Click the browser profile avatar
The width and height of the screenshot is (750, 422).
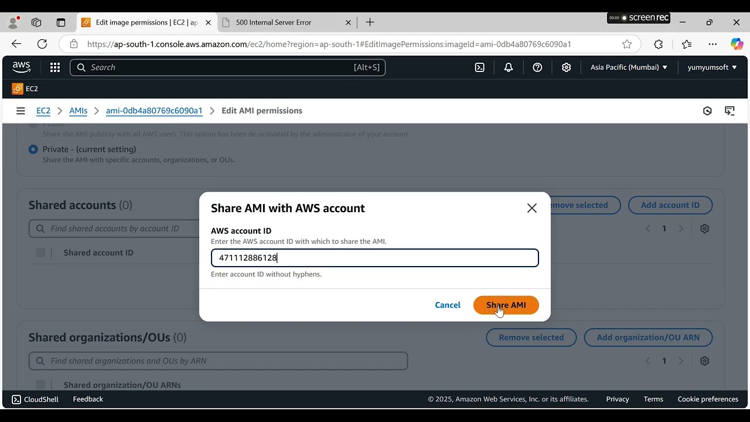coord(13,23)
